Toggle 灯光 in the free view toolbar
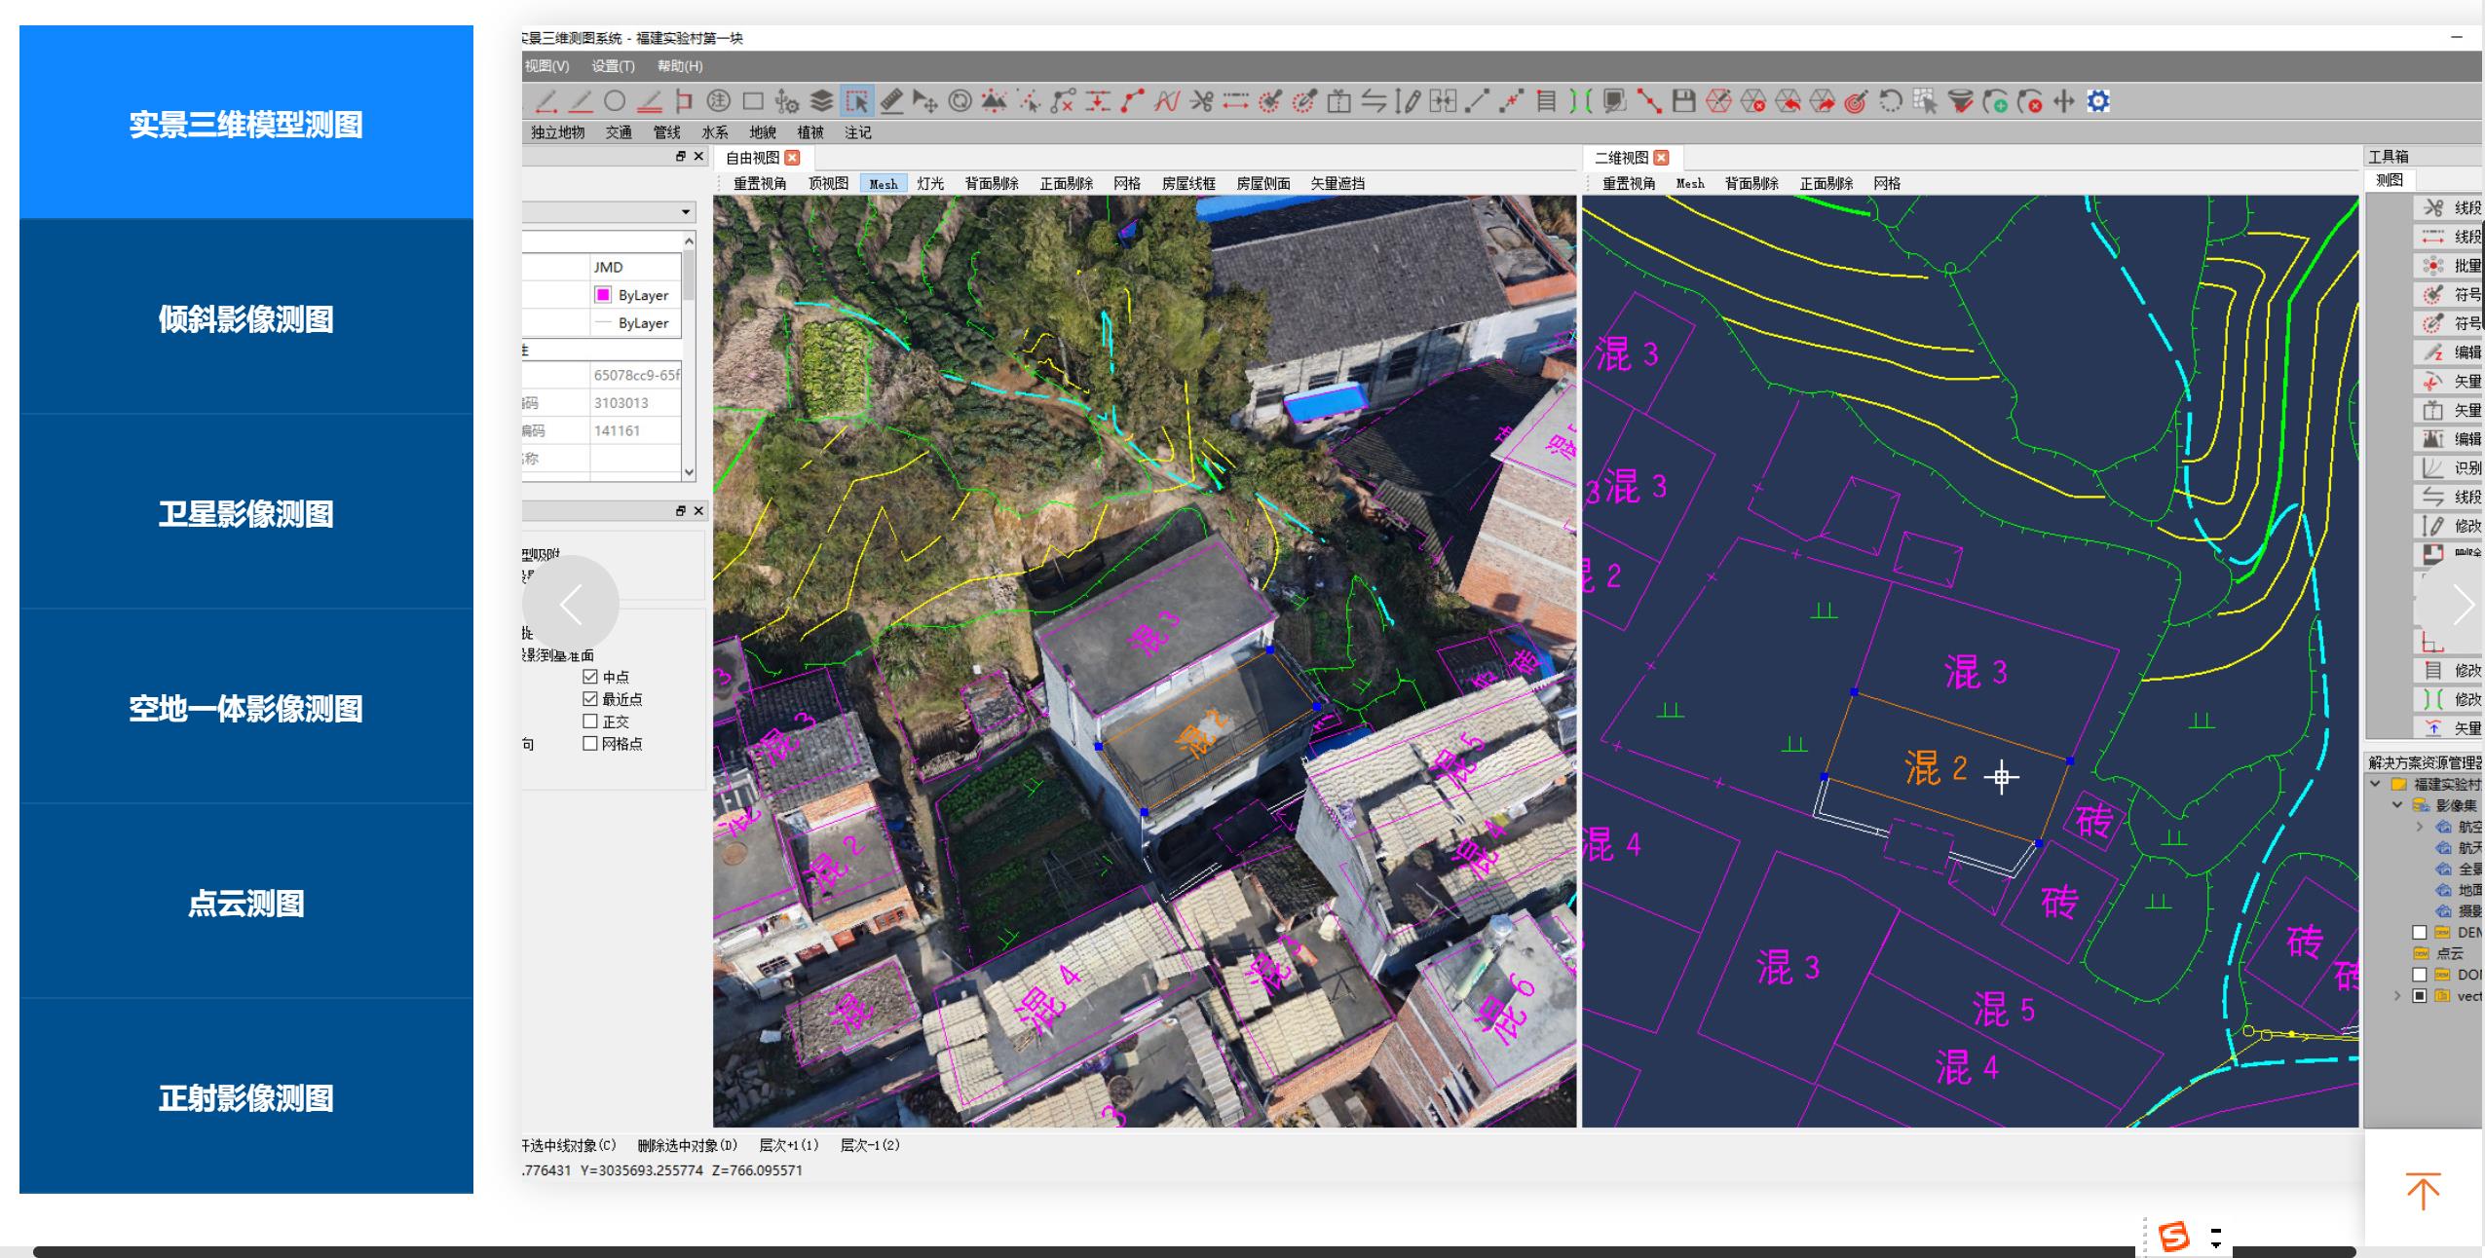The width and height of the screenshot is (2485, 1258). click(930, 184)
